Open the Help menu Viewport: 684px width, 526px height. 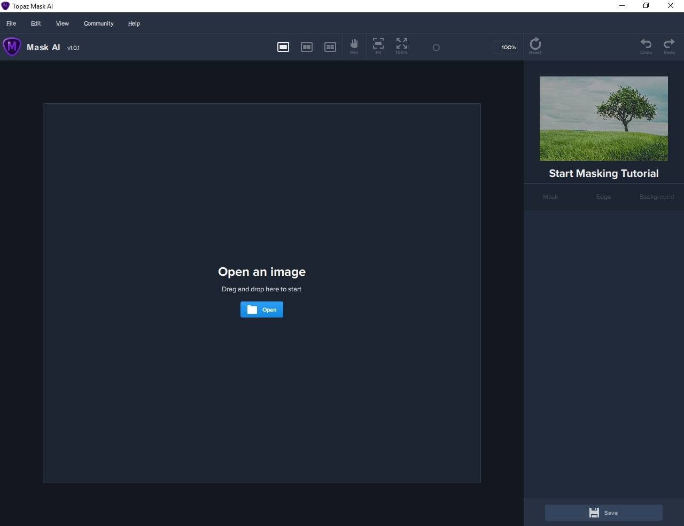[134, 24]
